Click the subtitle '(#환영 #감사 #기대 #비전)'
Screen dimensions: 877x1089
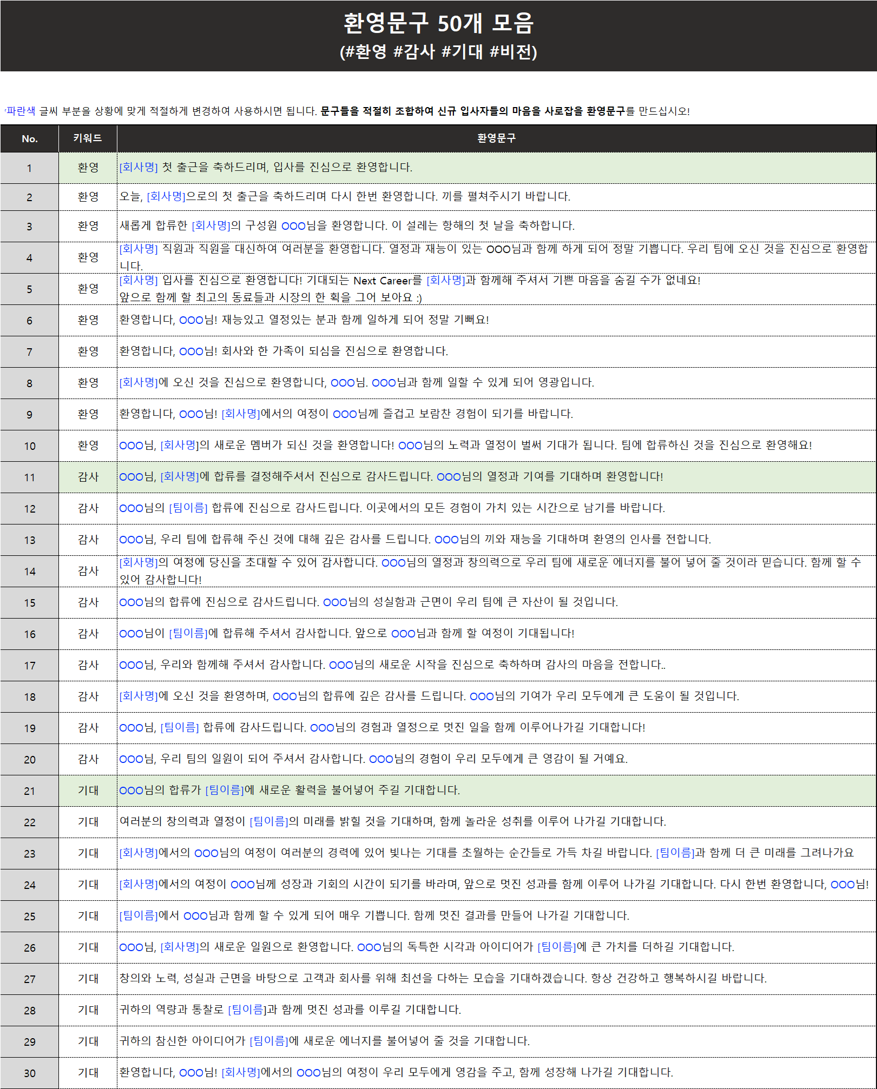(x=438, y=52)
